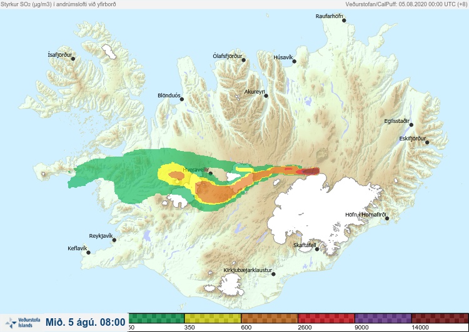Click the Reykjavík city dot

[x=114, y=240]
